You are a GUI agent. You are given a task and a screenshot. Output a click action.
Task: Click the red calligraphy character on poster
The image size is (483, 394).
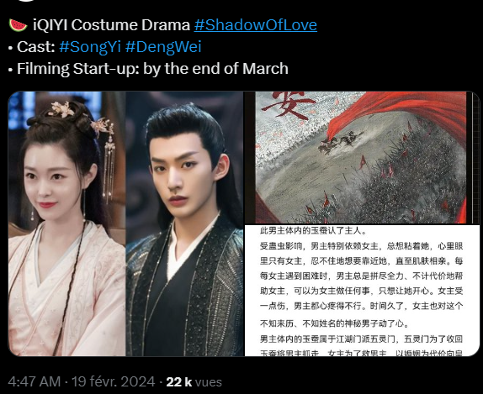pyautogui.click(x=289, y=106)
